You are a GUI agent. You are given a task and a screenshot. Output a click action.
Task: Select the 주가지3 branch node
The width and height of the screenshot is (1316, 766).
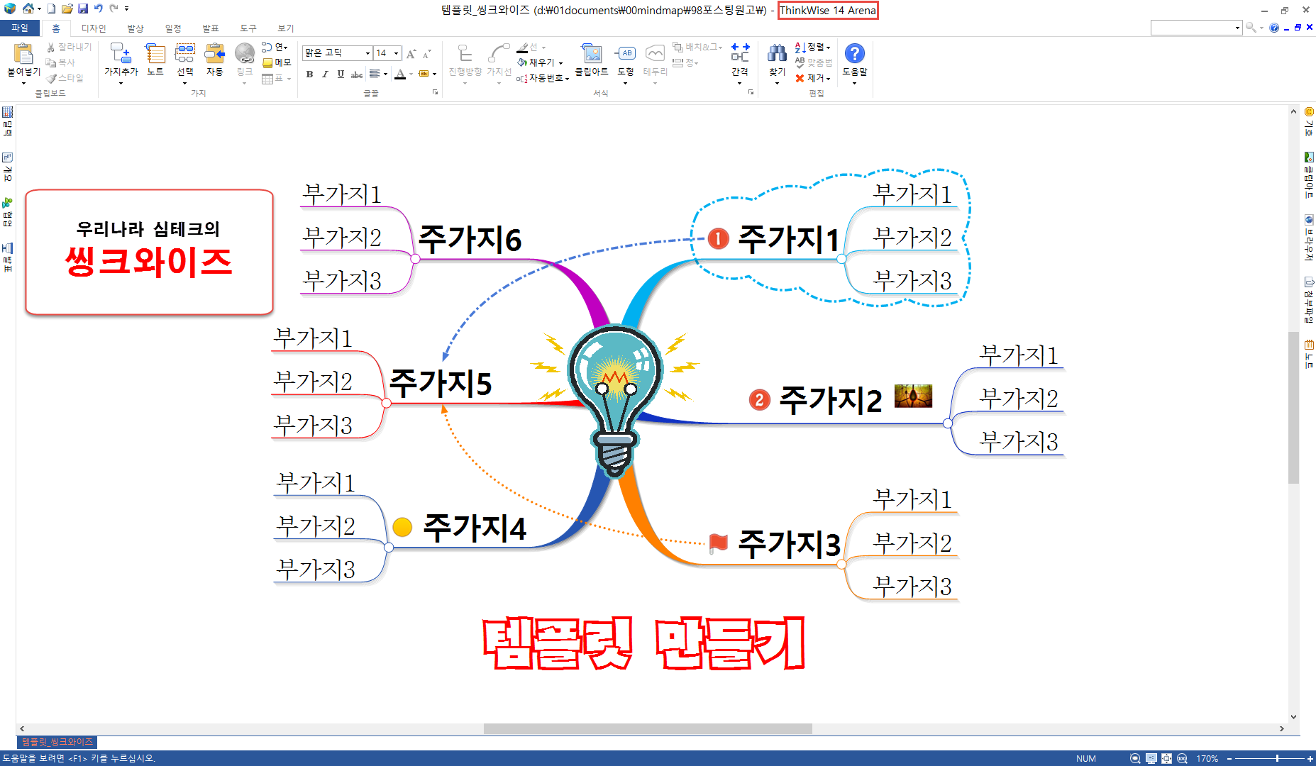coord(789,544)
